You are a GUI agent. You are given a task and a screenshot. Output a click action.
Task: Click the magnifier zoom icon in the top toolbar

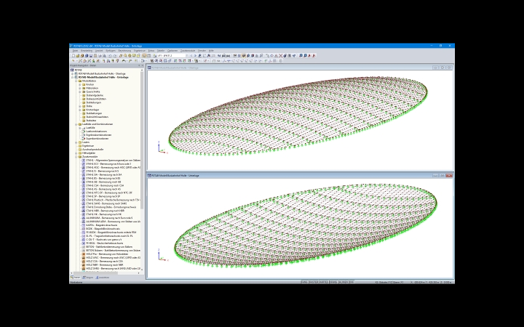pyautogui.click(x=125, y=56)
